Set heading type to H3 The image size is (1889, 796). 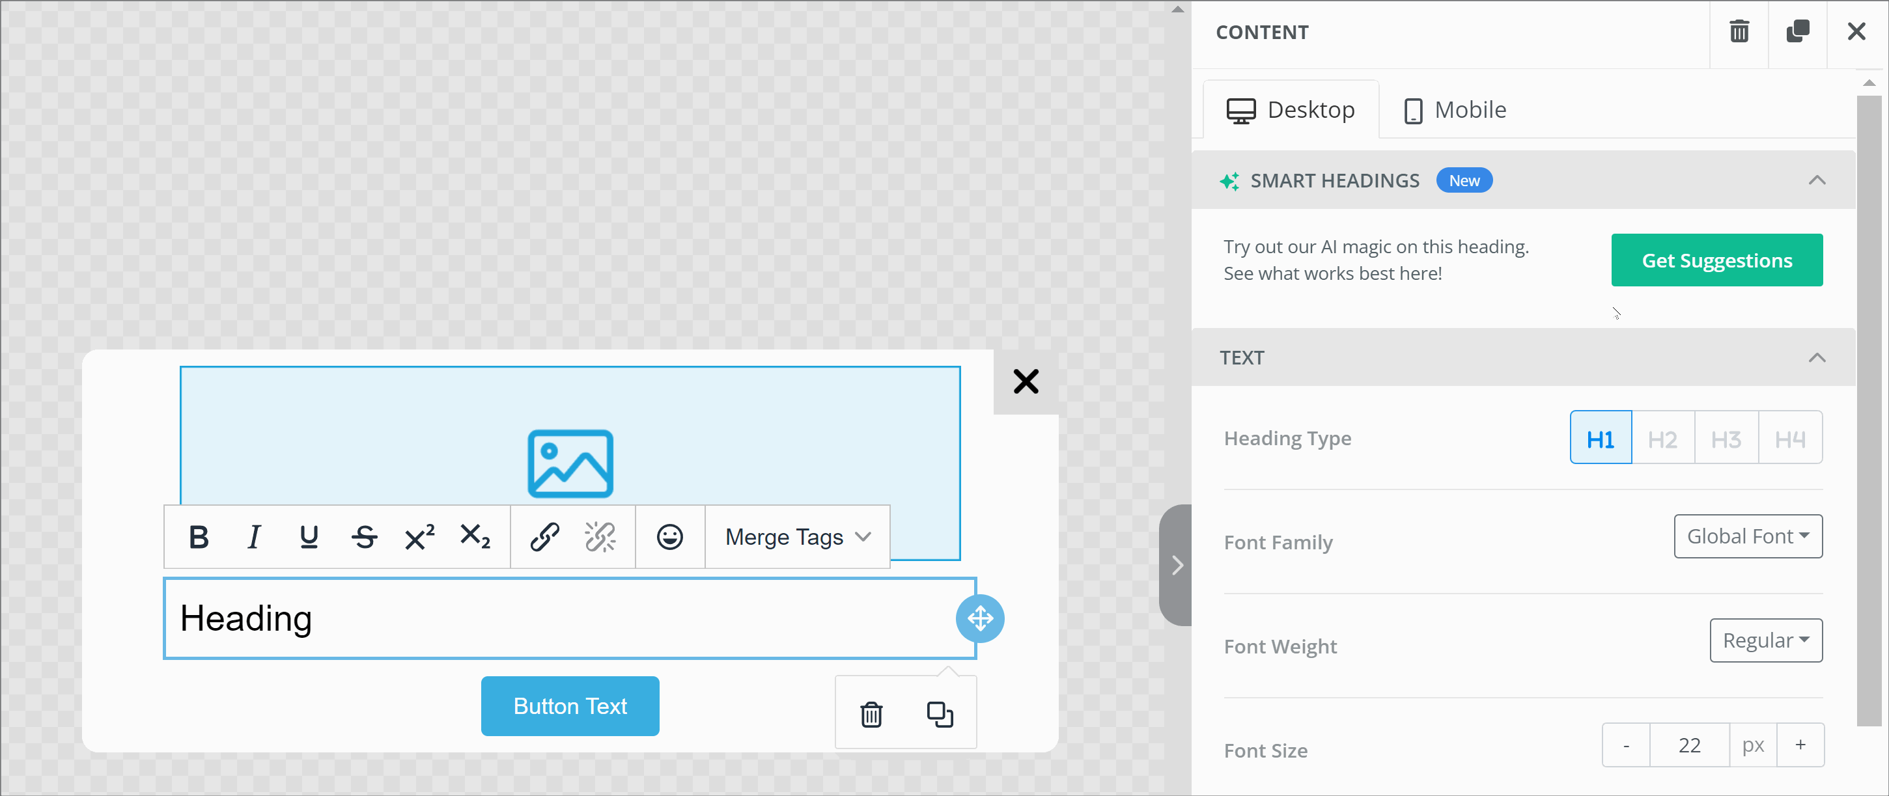(1726, 438)
